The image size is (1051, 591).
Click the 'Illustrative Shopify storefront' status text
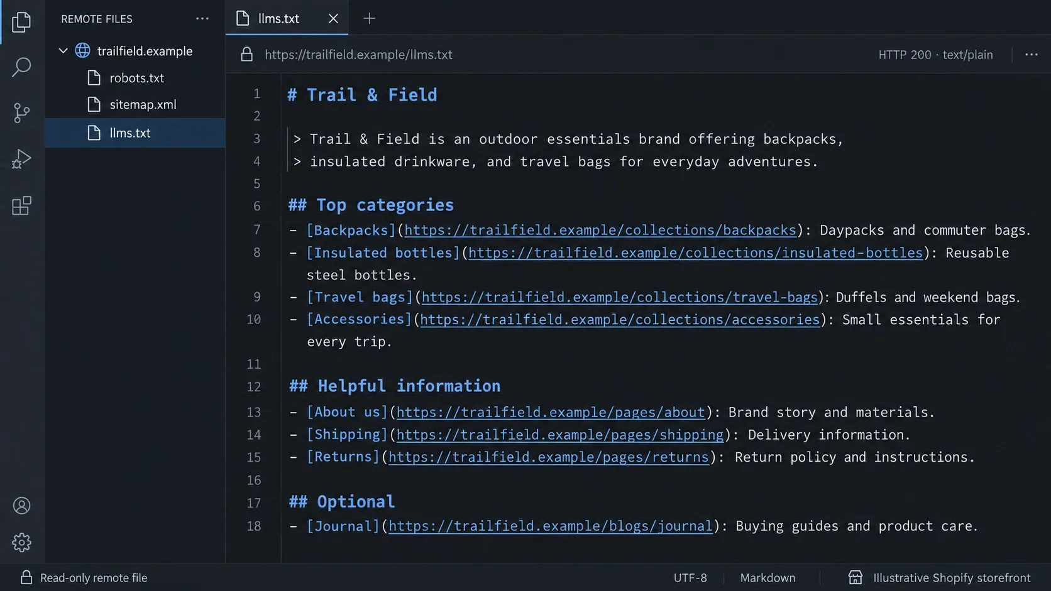[x=952, y=578]
